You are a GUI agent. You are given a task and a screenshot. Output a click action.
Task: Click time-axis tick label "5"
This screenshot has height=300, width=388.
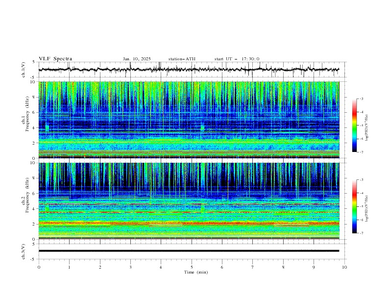(192, 267)
